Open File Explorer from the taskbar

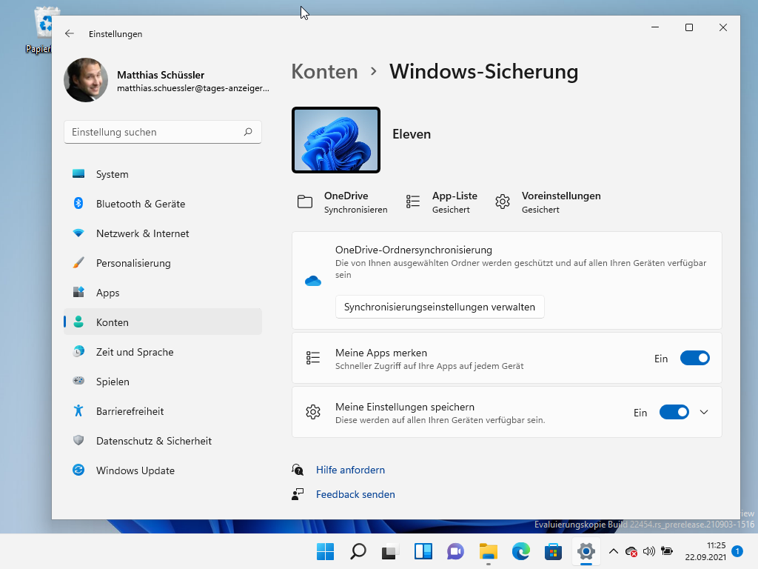pos(488,551)
